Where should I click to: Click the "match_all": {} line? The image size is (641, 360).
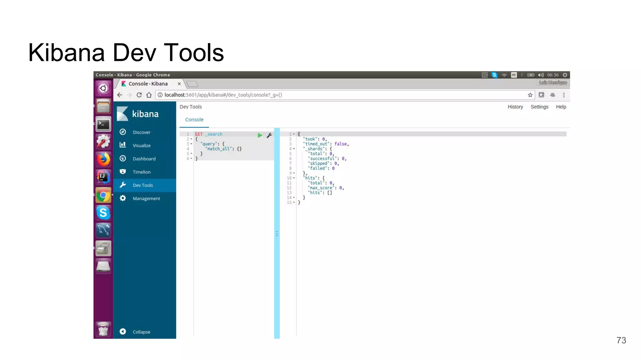pos(223,149)
